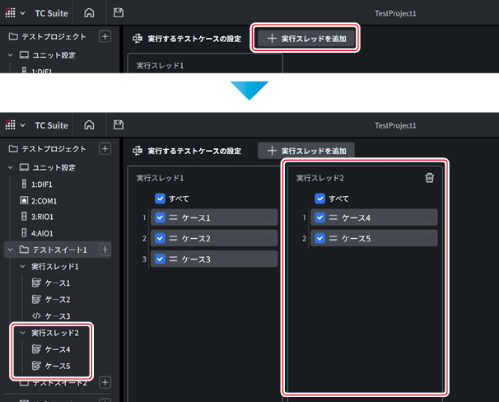Uncheck すべて in 実行スレッド1

tap(160, 199)
